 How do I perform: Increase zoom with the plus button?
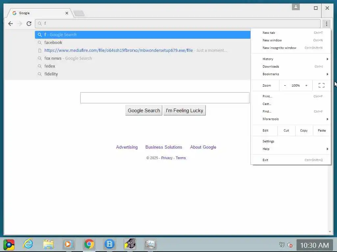(x=306, y=85)
